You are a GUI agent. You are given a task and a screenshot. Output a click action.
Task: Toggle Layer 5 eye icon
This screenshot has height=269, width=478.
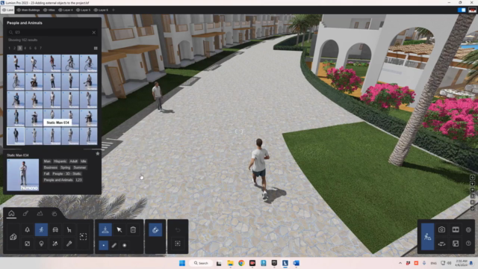point(78,10)
